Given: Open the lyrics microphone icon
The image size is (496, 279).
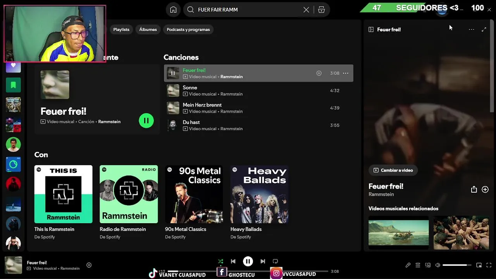Looking at the screenshot, I should point(408,265).
